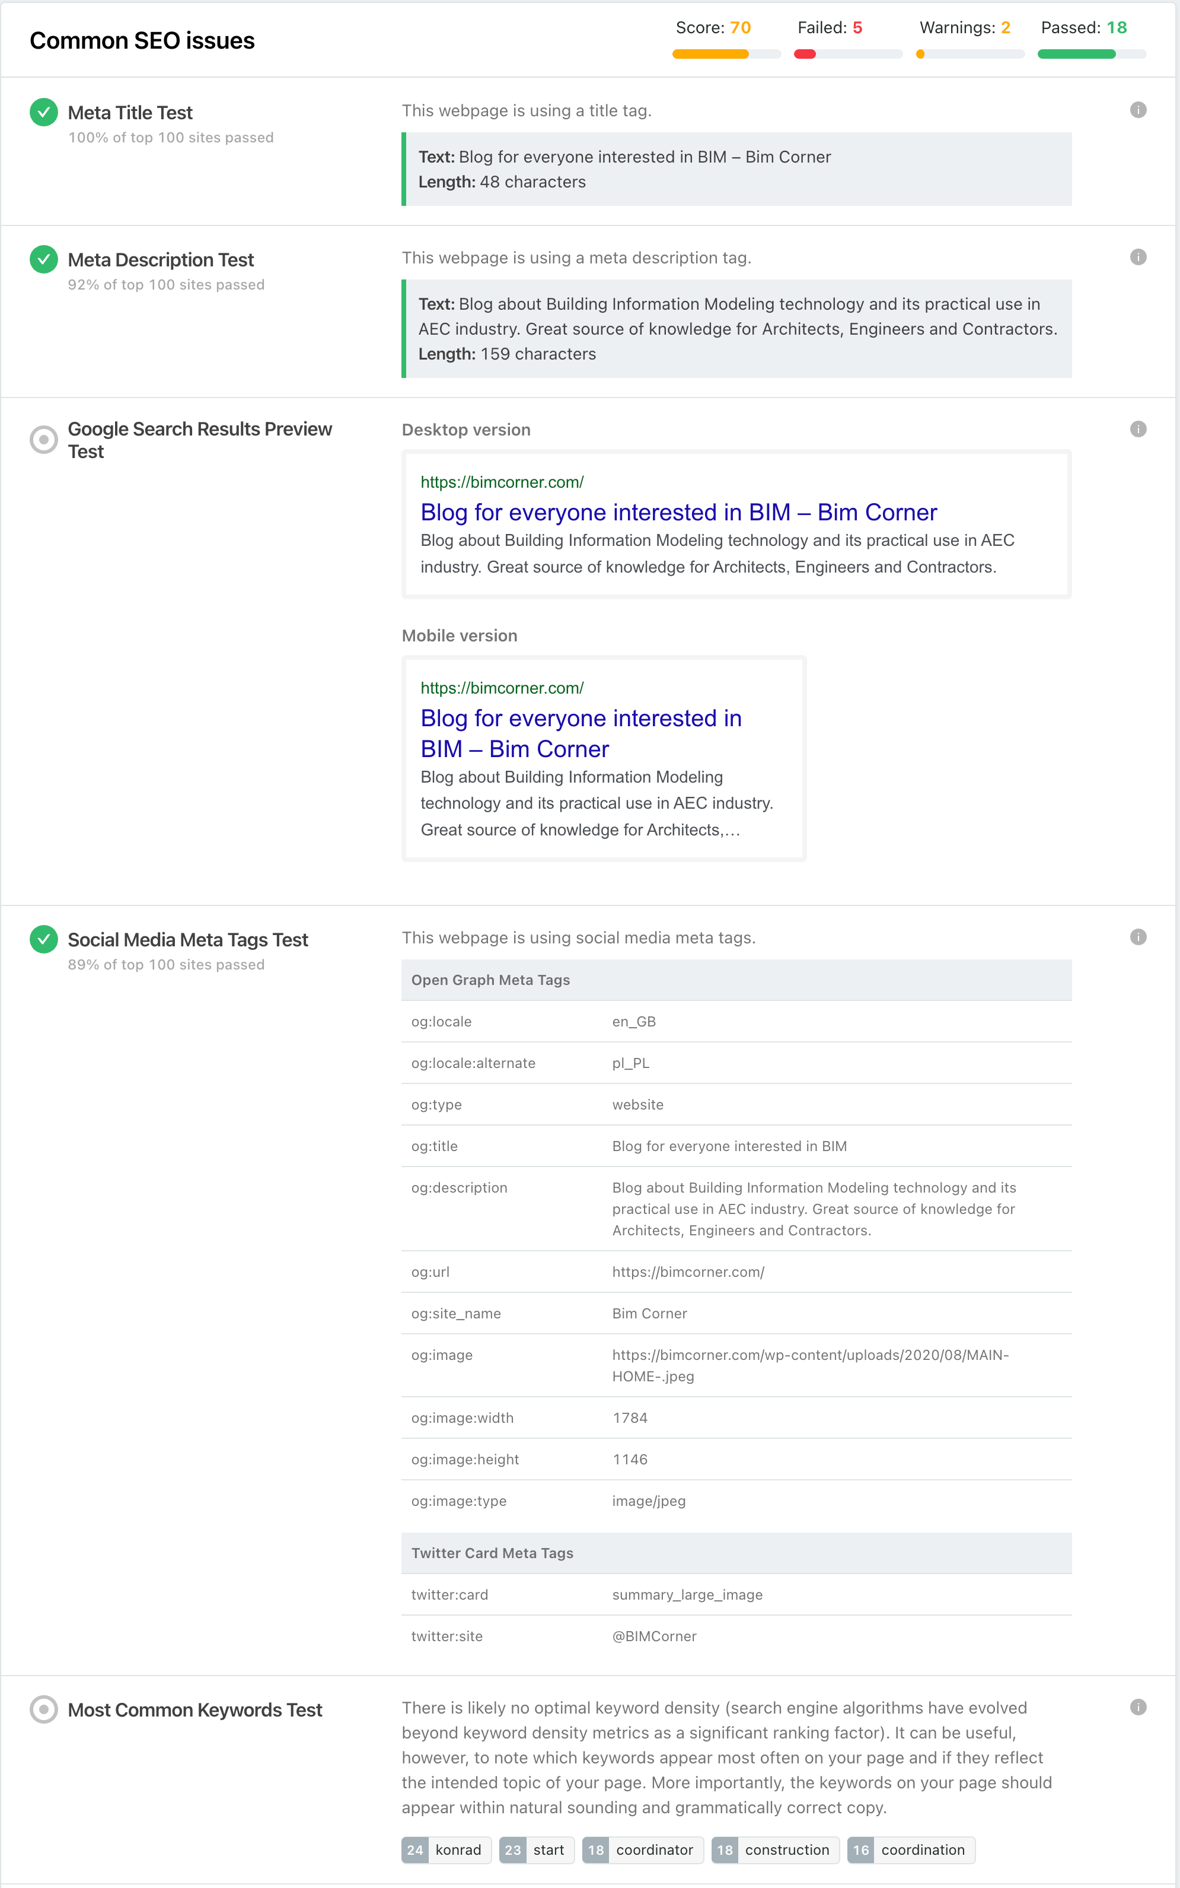1180x1888 pixels.
Task: Click 92% of top 100 sites passed text
Action: (x=166, y=285)
